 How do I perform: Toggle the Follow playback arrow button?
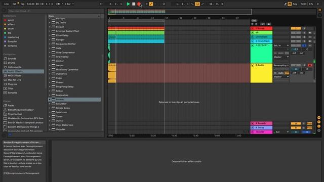point(101,4)
